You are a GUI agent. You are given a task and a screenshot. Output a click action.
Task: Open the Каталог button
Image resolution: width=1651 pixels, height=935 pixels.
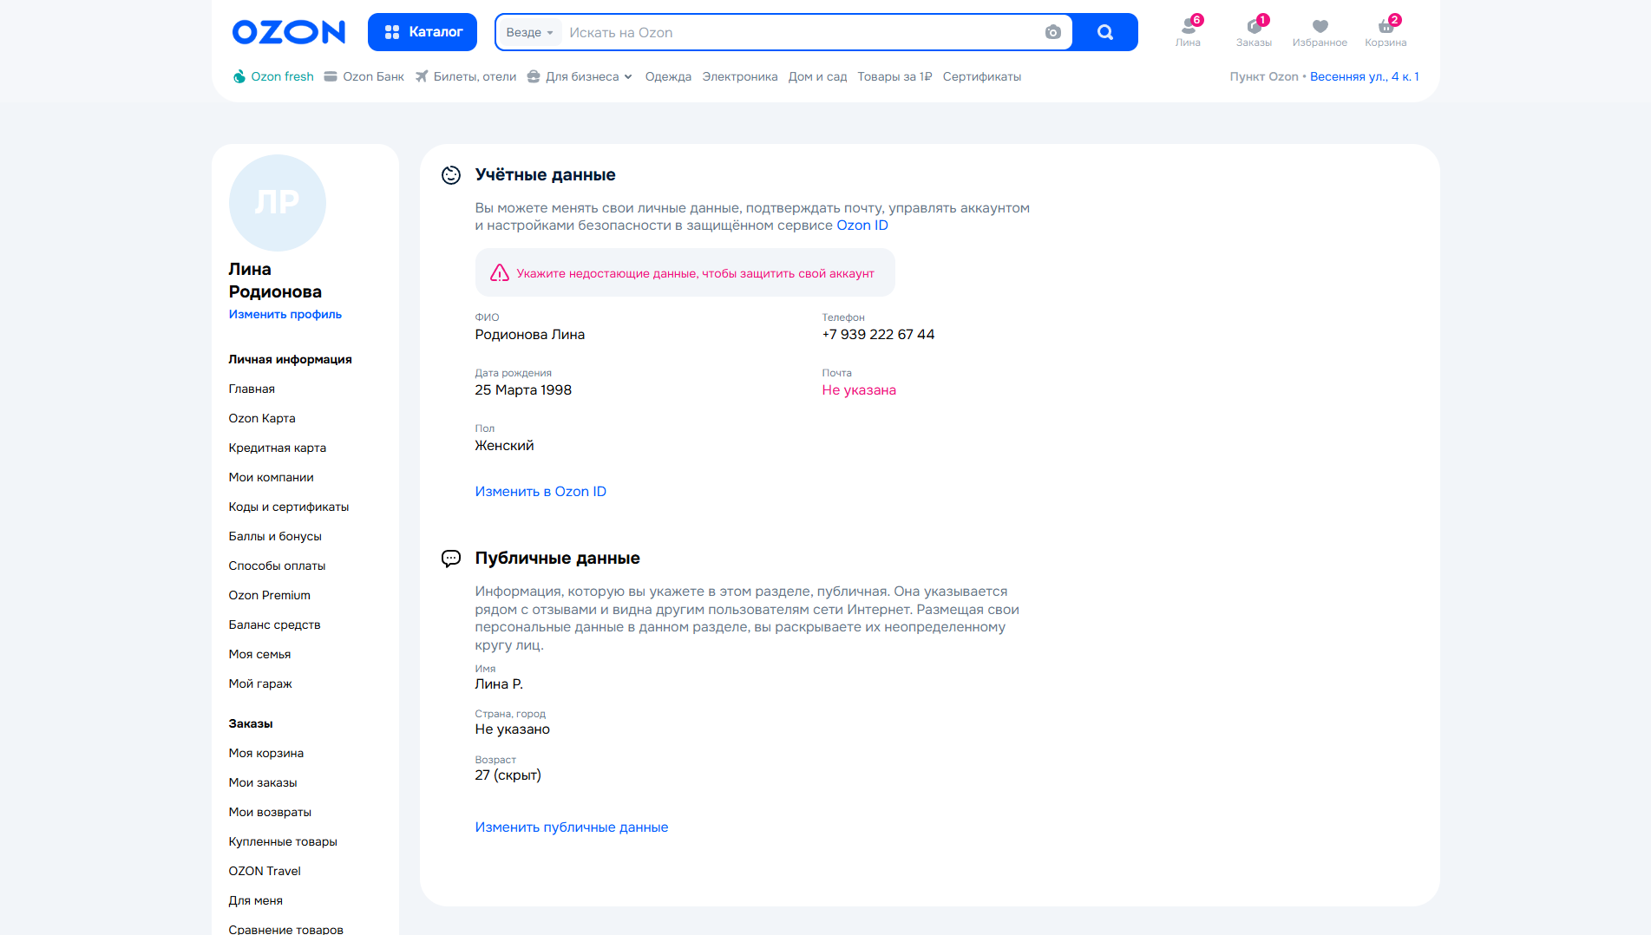pos(423,32)
